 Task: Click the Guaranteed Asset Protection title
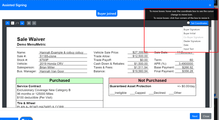pos(130,86)
